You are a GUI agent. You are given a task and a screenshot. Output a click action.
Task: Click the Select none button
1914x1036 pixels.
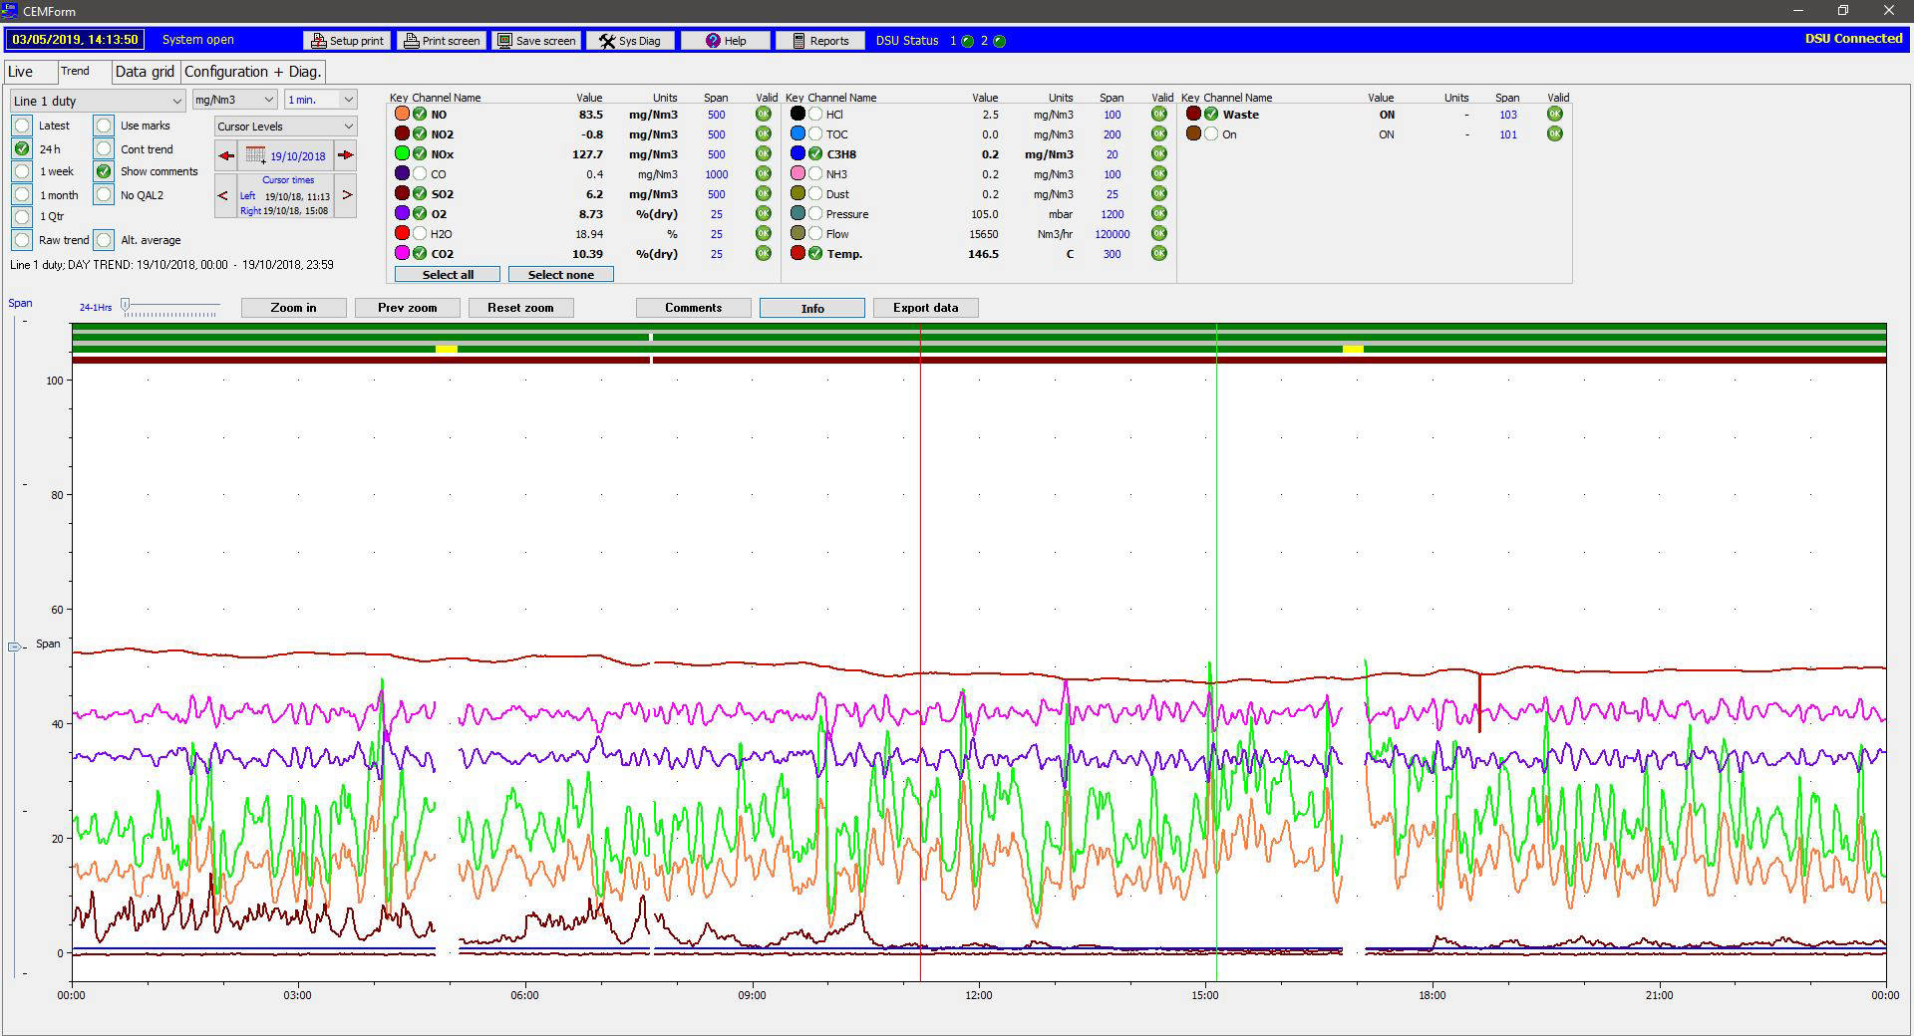pyautogui.click(x=560, y=275)
